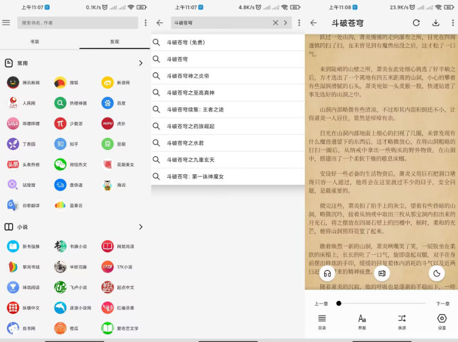
Task: Open the hamburger menu beside the search bar
Action: point(6,23)
